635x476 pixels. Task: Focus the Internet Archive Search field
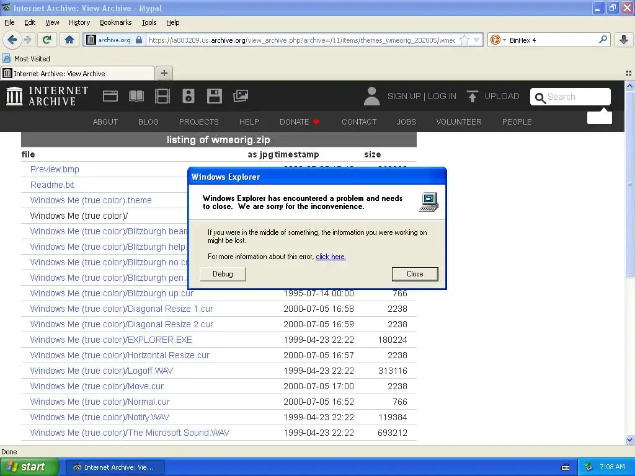pyautogui.click(x=571, y=97)
